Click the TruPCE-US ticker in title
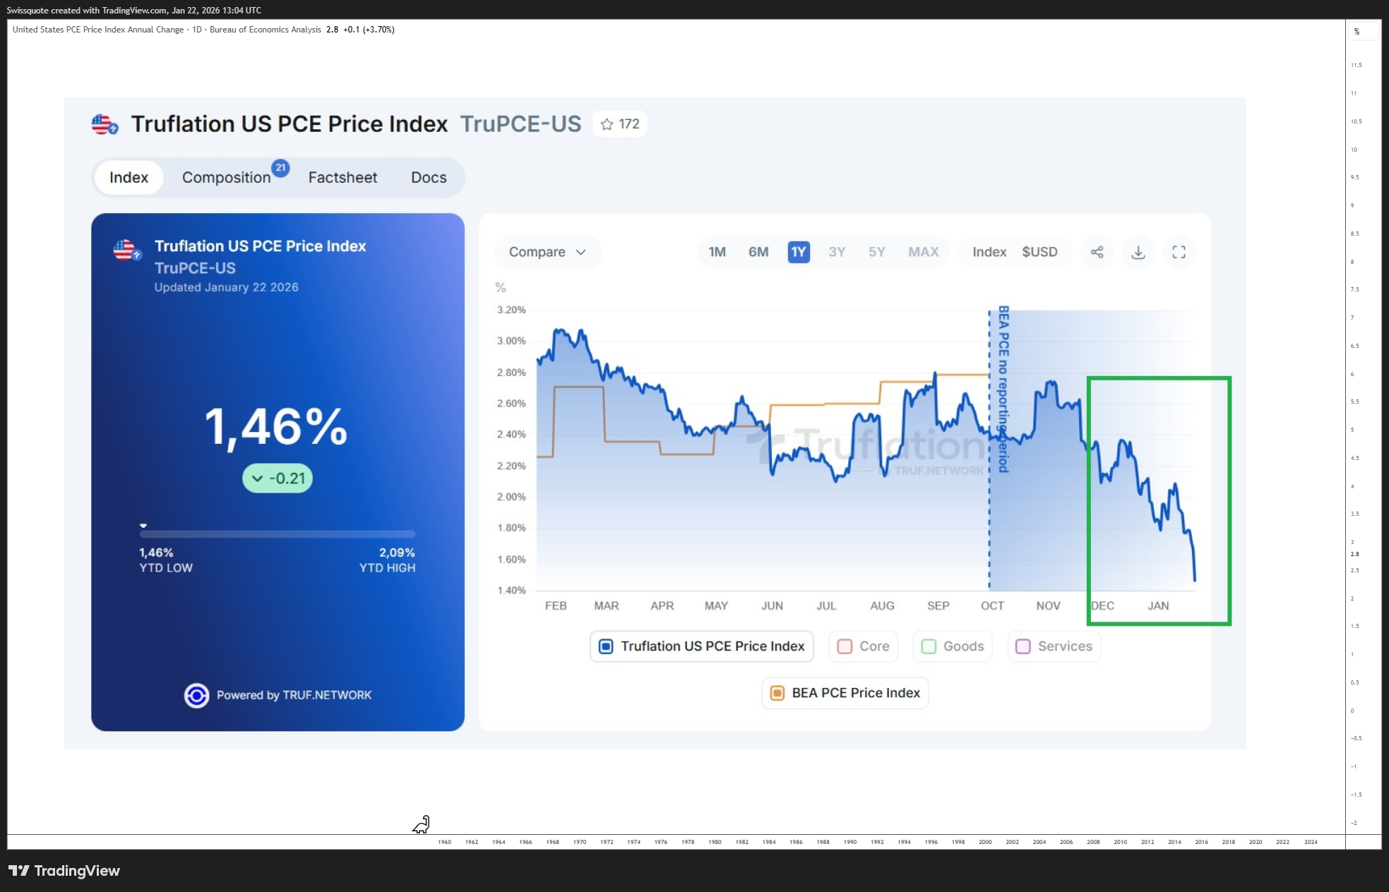The image size is (1389, 892). click(x=520, y=124)
